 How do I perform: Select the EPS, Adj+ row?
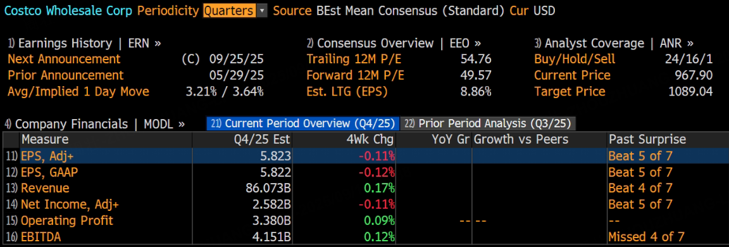364,155
